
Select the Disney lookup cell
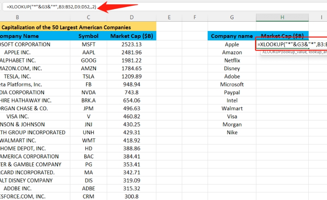tap(232, 68)
